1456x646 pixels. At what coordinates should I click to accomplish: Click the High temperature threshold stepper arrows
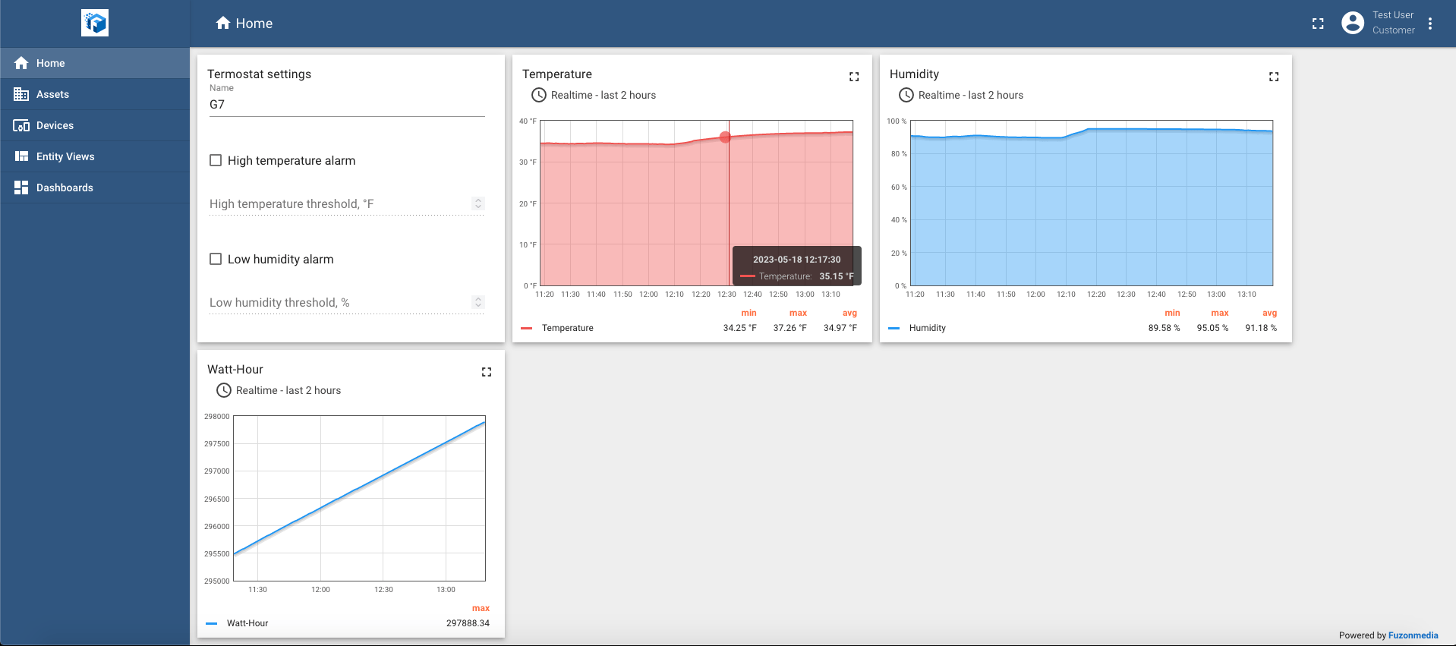477,203
